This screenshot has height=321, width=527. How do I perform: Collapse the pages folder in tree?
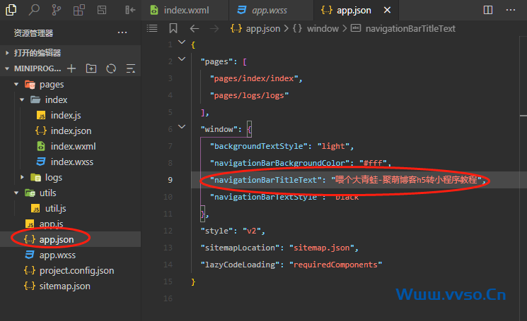click(16, 85)
